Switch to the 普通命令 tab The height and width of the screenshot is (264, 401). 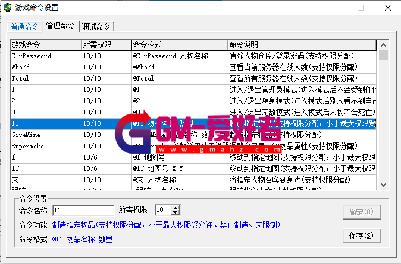pyautogui.click(x=24, y=27)
